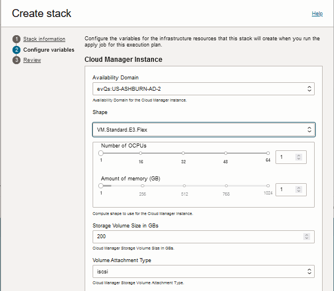Set OCPU slider to 48 mark
Image resolution: width=334 pixels, height=291 pixels.
(x=226, y=153)
